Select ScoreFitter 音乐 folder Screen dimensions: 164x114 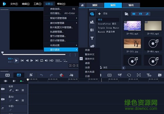[x=107, y=24]
